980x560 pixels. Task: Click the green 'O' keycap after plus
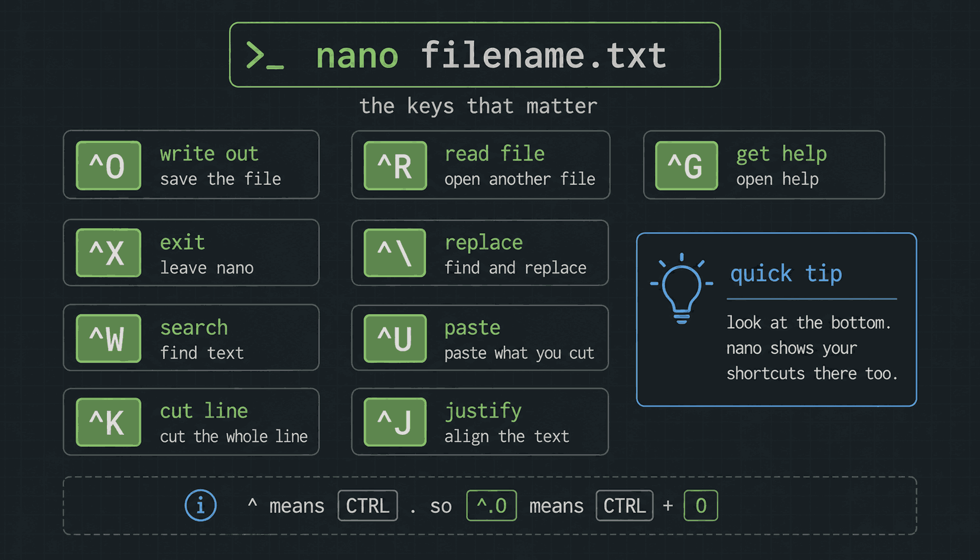tap(701, 506)
